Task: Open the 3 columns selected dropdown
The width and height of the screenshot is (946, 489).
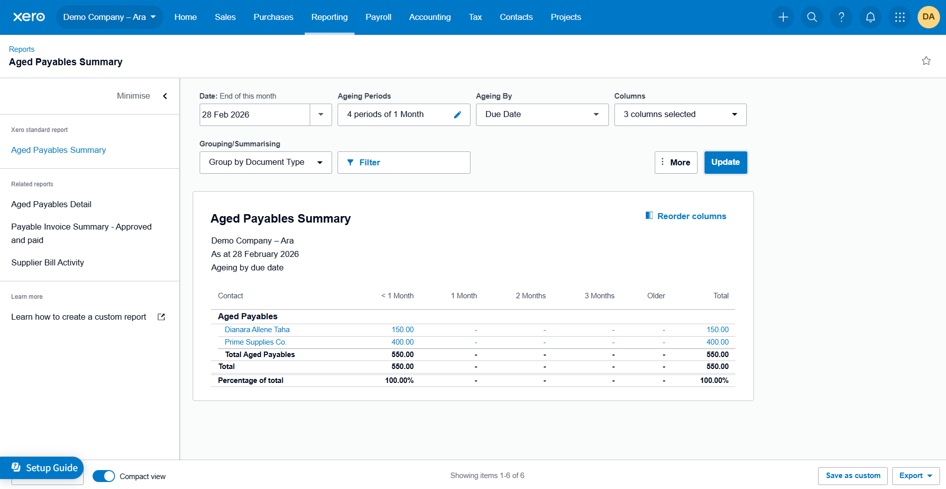Action: [x=680, y=115]
